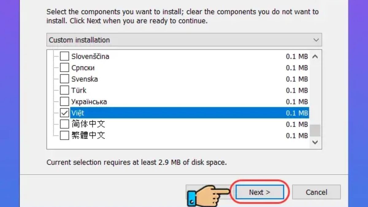
Task: Check the Українська checkbox
Action: pyautogui.click(x=64, y=102)
